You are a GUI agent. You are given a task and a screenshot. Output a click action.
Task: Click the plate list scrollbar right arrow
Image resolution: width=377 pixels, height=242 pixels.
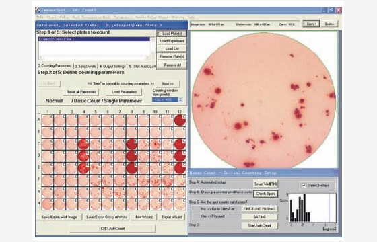147,58
